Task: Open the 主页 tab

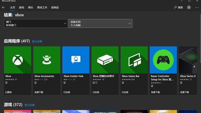Action: pyautogui.click(x=13, y=8)
